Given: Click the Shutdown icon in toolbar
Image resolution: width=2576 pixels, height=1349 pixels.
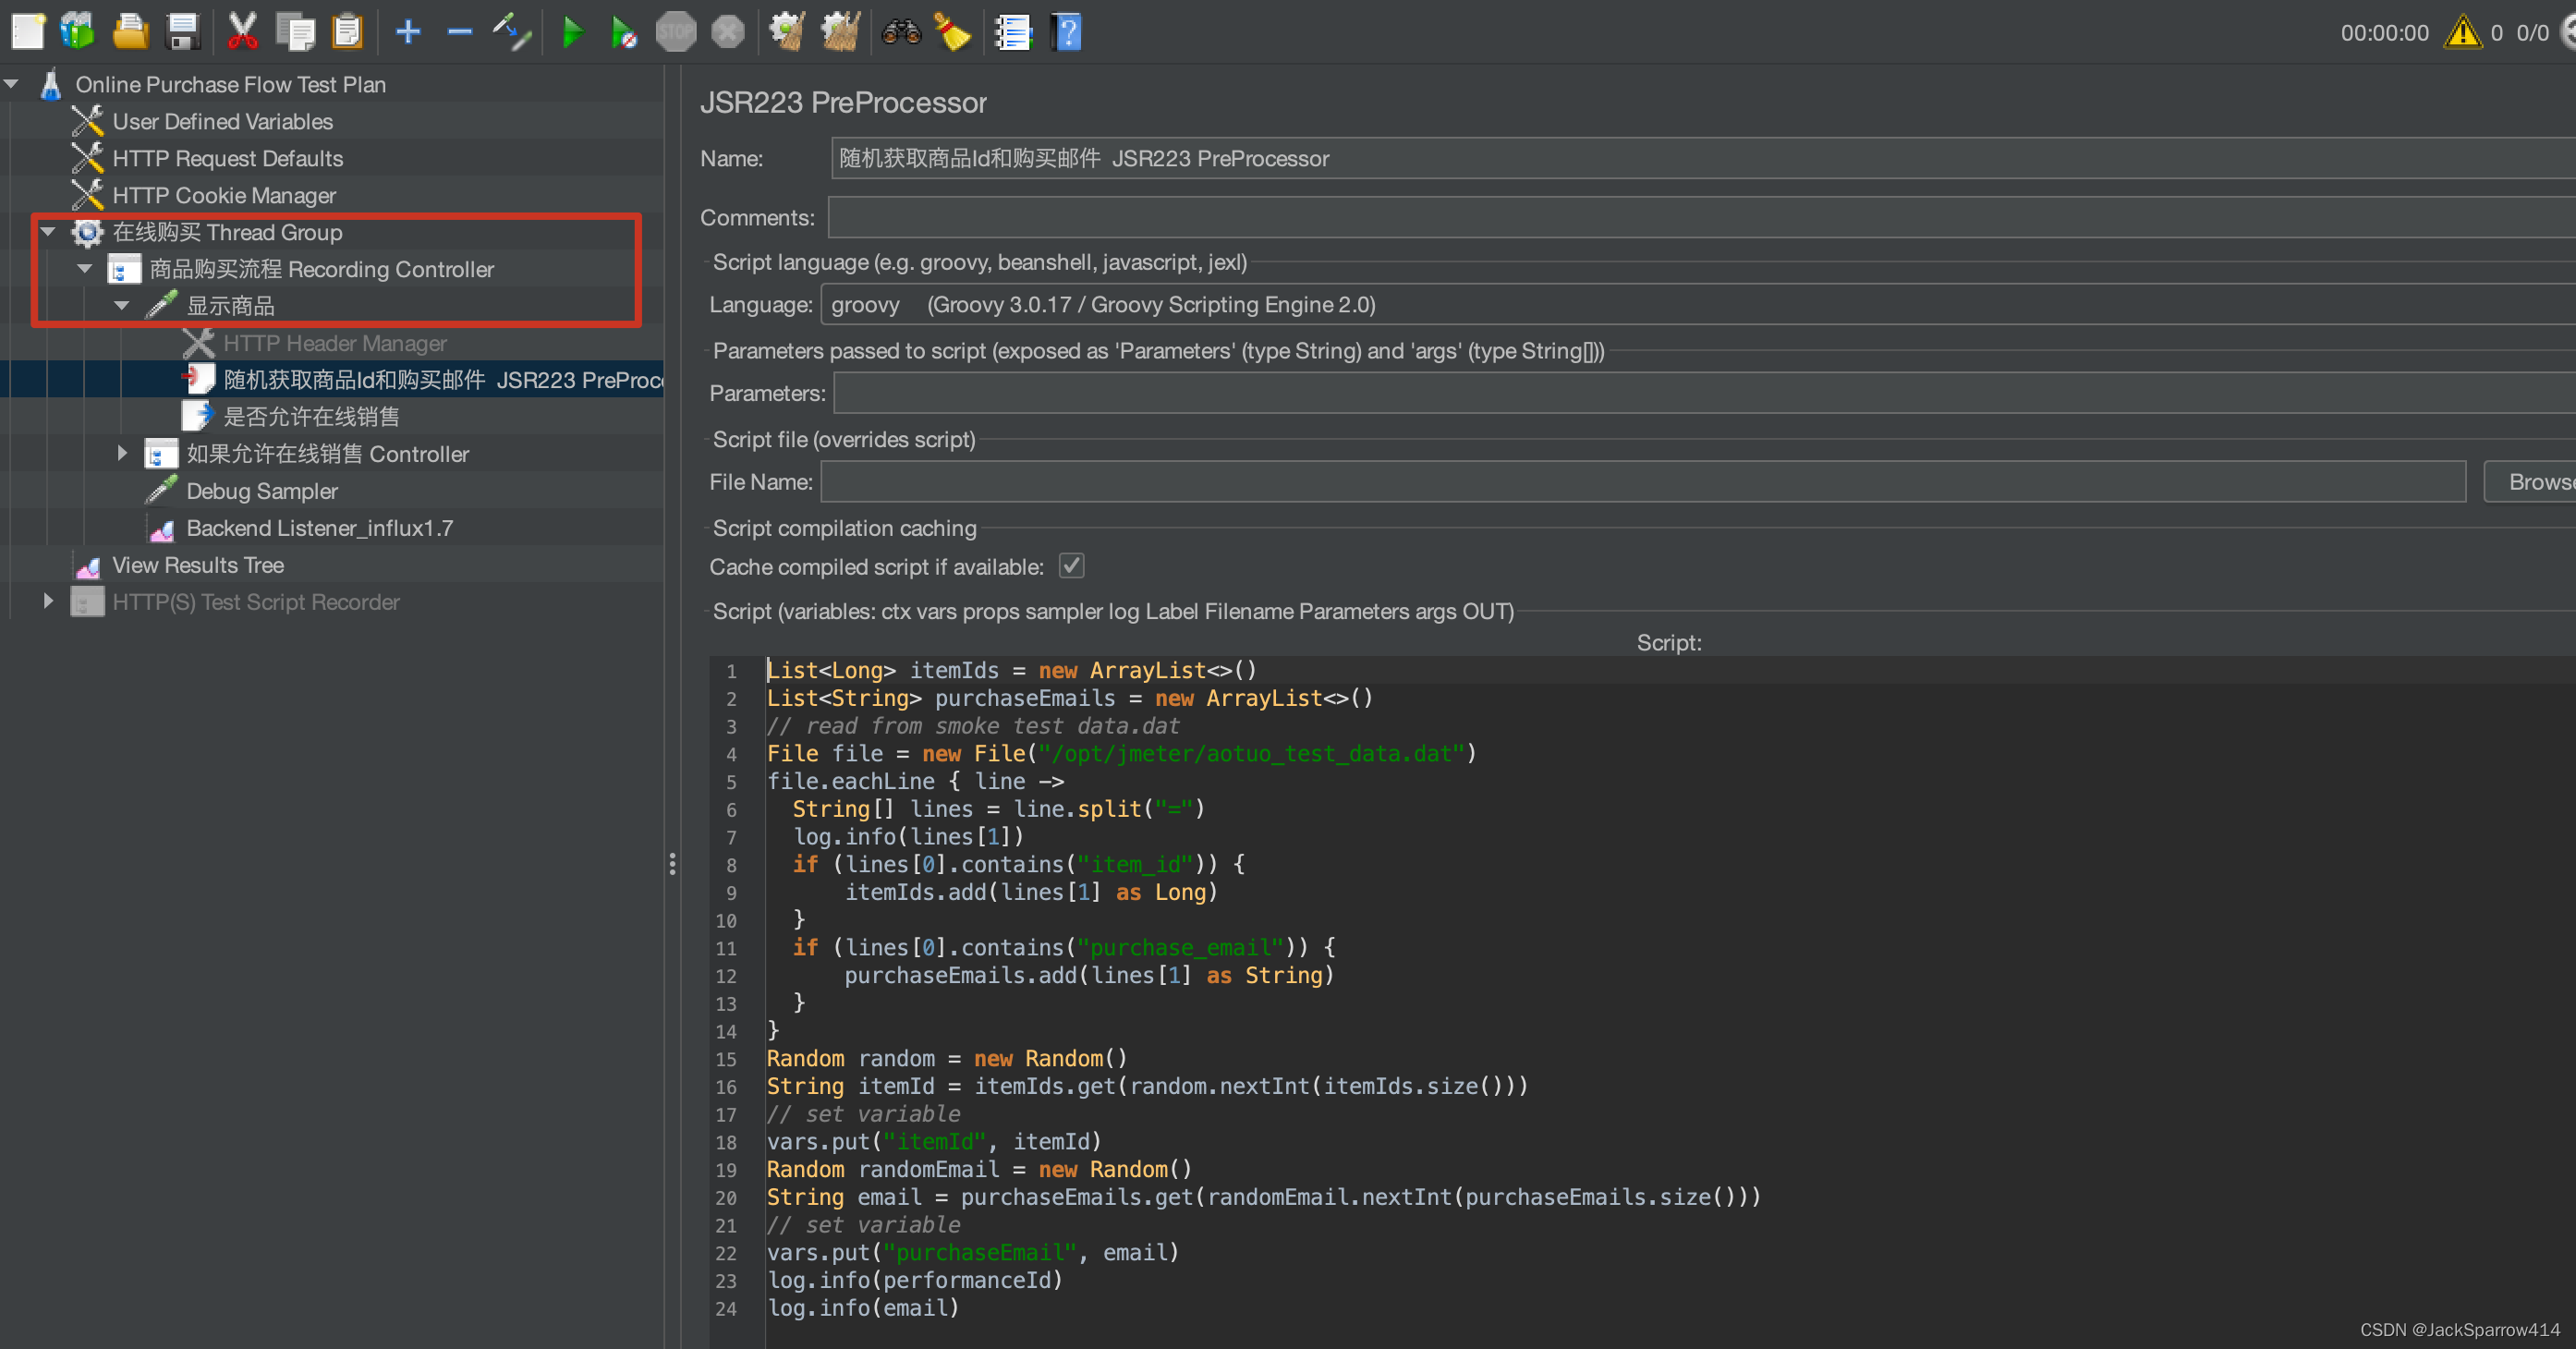Looking at the screenshot, I should (x=728, y=32).
